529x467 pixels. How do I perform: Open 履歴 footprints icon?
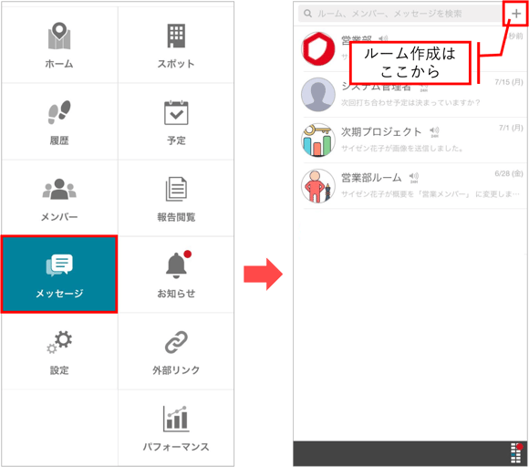click(x=59, y=112)
